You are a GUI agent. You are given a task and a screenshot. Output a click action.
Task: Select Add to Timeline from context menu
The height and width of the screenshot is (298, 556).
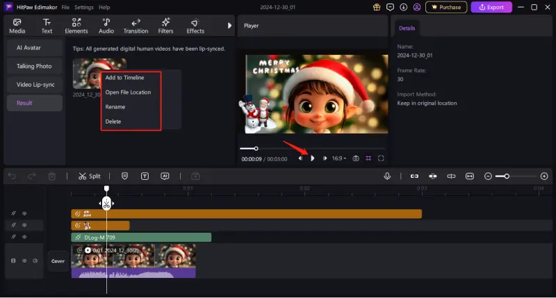tap(124, 78)
